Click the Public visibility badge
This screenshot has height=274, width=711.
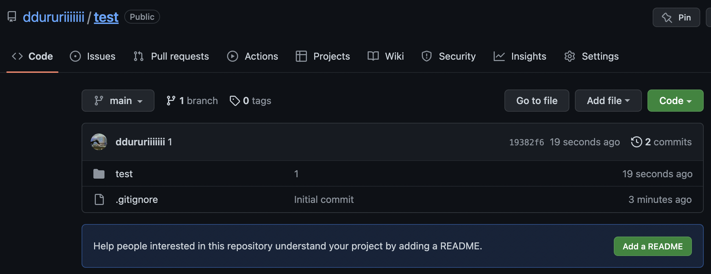pyautogui.click(x=142, y=17)
